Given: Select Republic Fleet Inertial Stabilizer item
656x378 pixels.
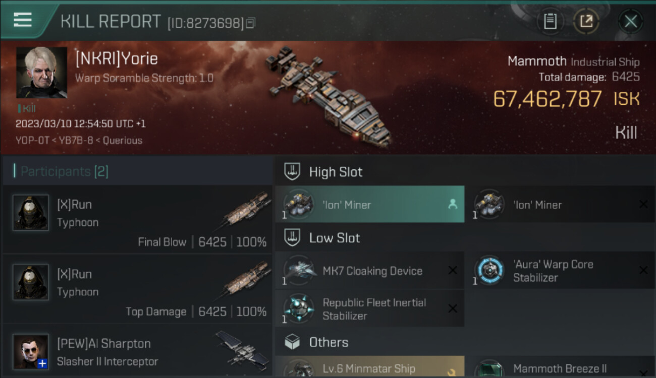Looking at the screenshot, I should point(369,309).
